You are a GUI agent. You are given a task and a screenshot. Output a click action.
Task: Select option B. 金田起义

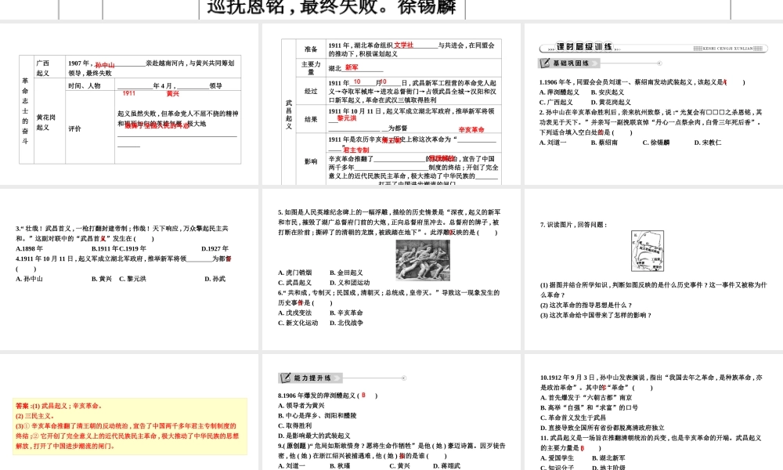[x=346, y=273]
